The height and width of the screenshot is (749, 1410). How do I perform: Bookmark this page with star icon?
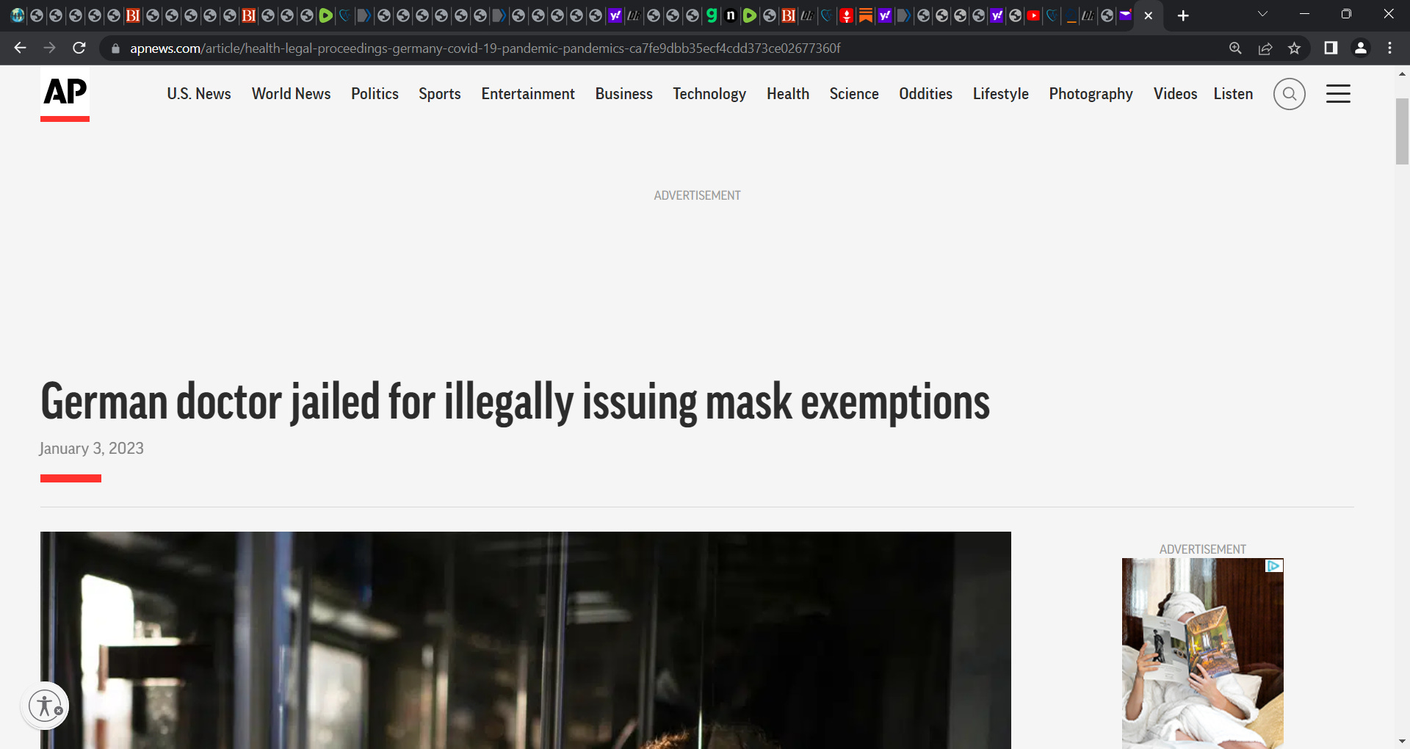point(1294,48)
